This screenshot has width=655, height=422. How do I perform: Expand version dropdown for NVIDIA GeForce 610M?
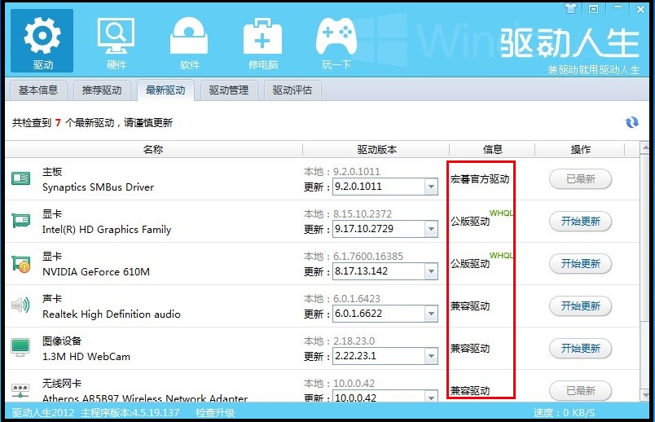point(431,271)
